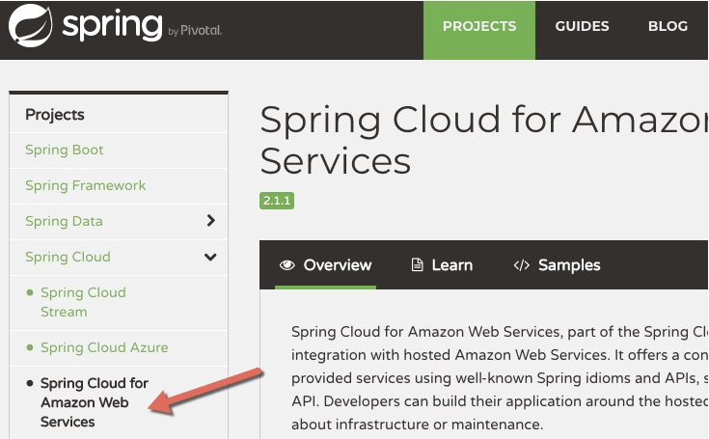709x439 pixels.
Task: Open the PROJECTS navigation menu
Action: (479, 27)
